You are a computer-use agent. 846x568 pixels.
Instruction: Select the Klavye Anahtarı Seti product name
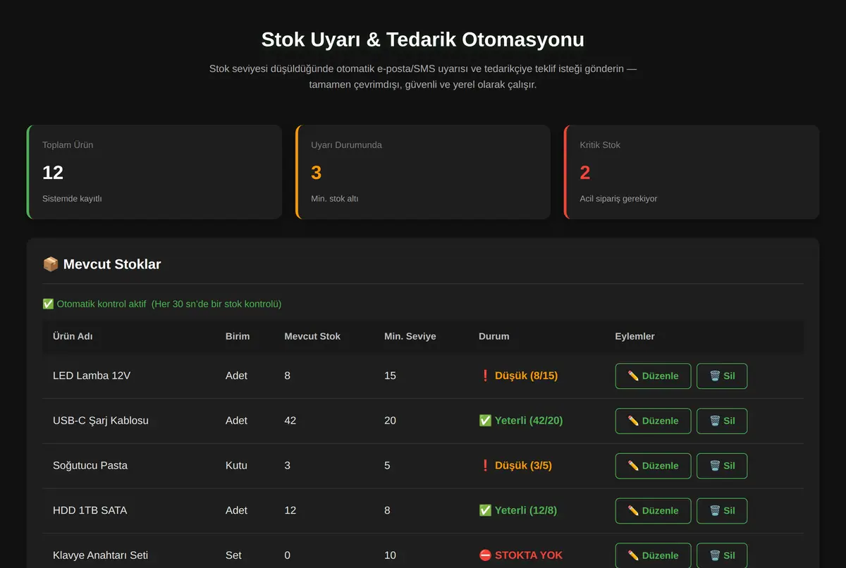[x=101, y=555]
